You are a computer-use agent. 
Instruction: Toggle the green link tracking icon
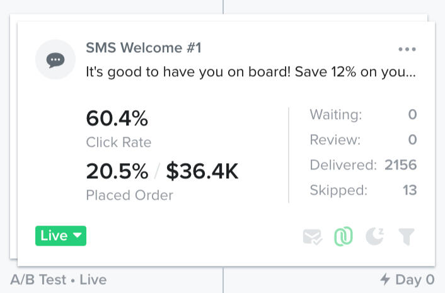[x=344, y=236]
